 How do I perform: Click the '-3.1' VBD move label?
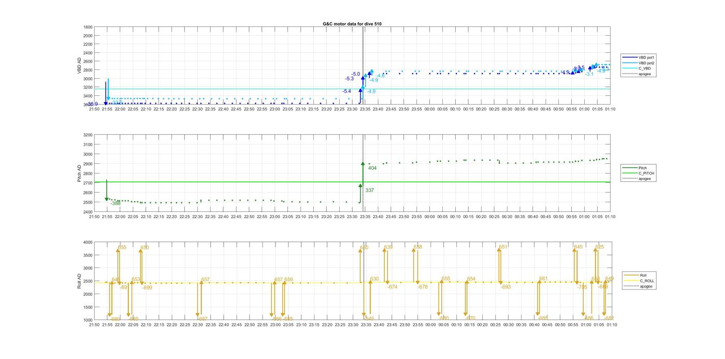[x=589, y=75]
